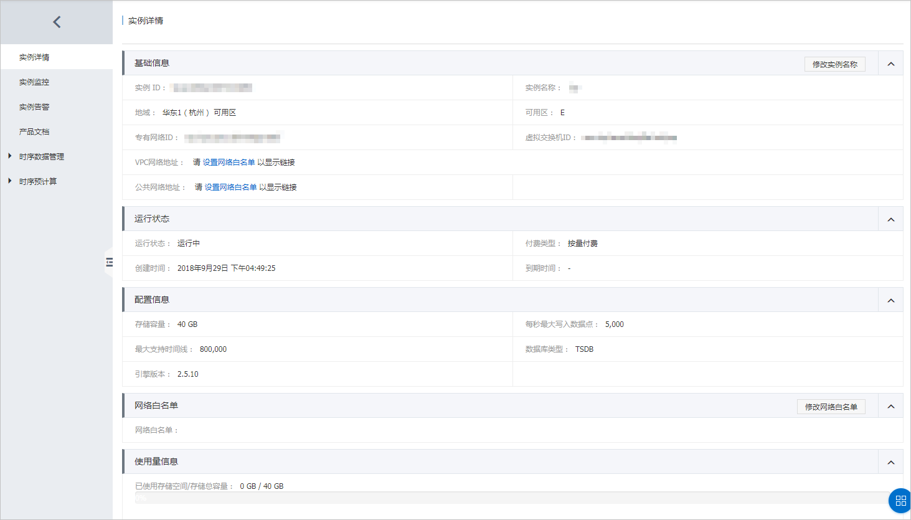This screenshot has height=520, width=911.
Task: Expand the 时序数据管理 tree item
Action: [10, 156]
